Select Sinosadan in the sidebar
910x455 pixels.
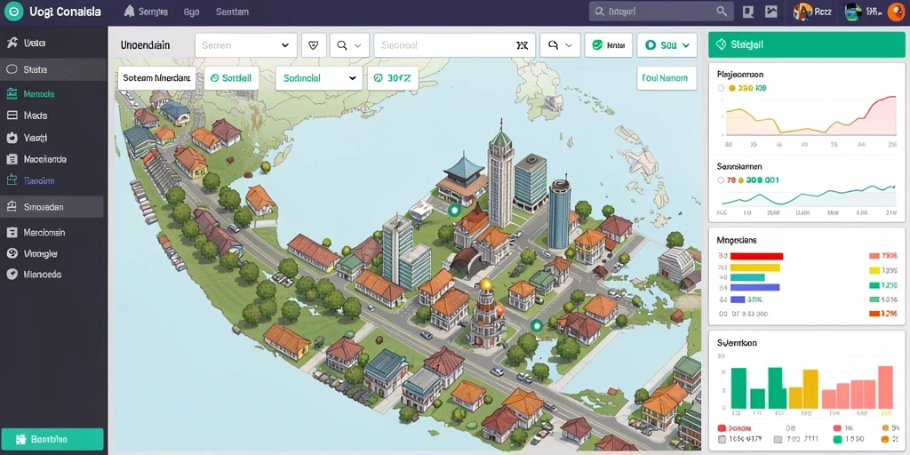[x=52, y=206]
